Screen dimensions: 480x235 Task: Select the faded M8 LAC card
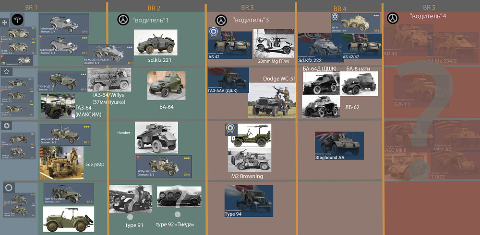click(x=456, y=136)
